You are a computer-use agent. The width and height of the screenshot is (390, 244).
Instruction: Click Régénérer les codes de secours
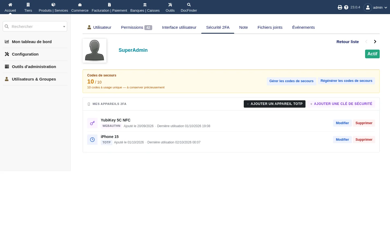point(346,81)
